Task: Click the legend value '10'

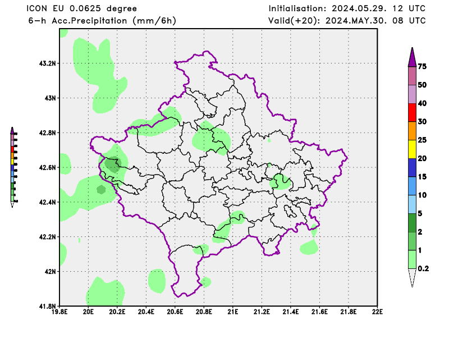Action: pyautogui.click(x=422, y=195)
